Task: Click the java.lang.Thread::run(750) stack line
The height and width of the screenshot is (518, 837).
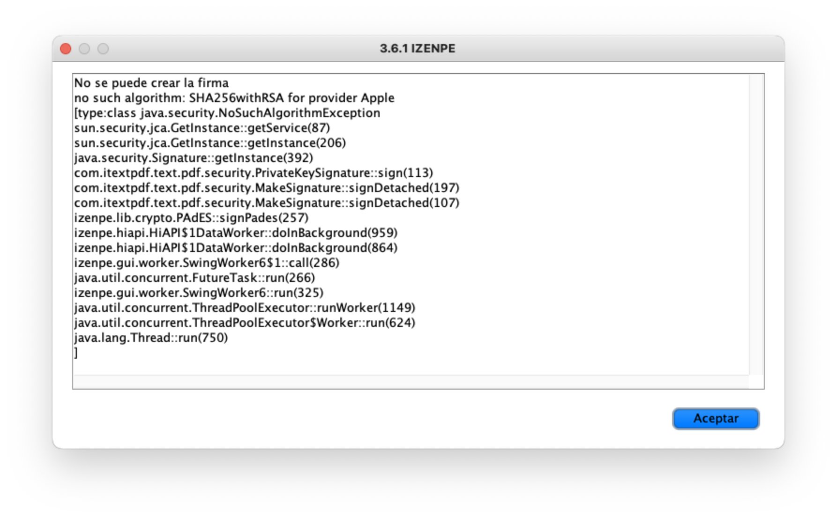Action: [151, 338]
